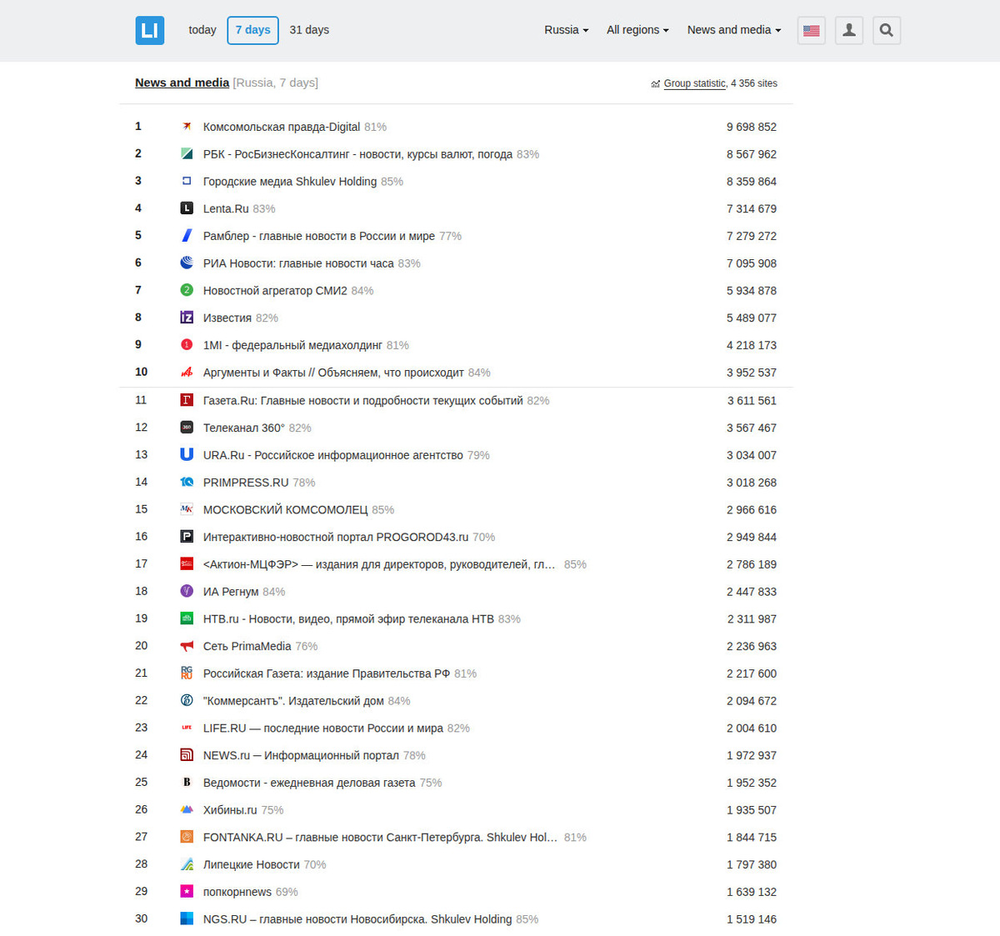Screen dimensions: 1000x936
Task: Click the search magnifier icon
Action: point(887,30)
